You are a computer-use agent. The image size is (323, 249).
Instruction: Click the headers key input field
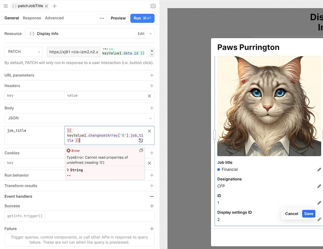(x=34, y=96)
